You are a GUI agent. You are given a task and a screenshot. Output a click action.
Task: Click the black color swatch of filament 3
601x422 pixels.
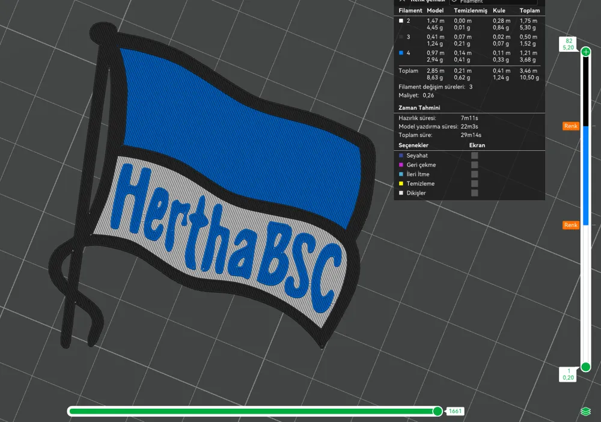(401, 37)
